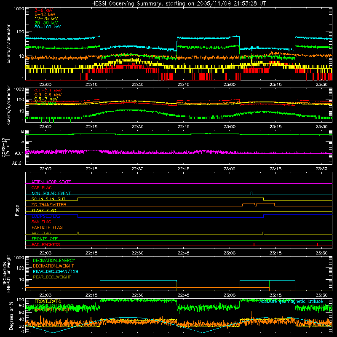Select the 50-100 keV legend label
The width and height of the screenshot is (337, 337).
pos(48,27)
